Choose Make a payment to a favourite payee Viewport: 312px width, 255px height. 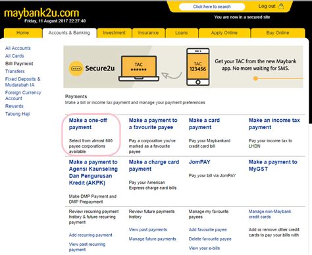153,124
